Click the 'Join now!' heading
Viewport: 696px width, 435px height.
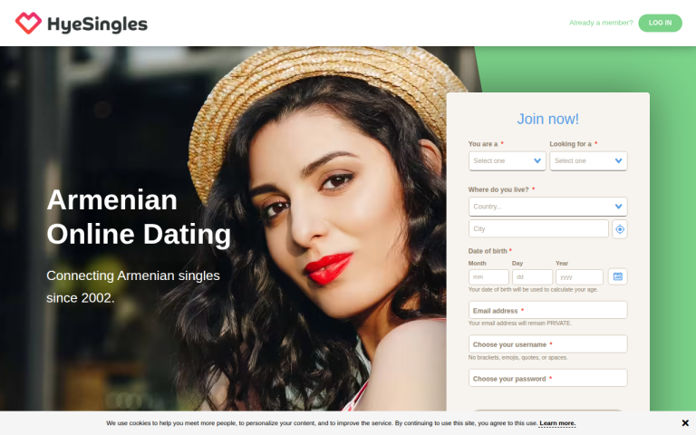(547, 119)
